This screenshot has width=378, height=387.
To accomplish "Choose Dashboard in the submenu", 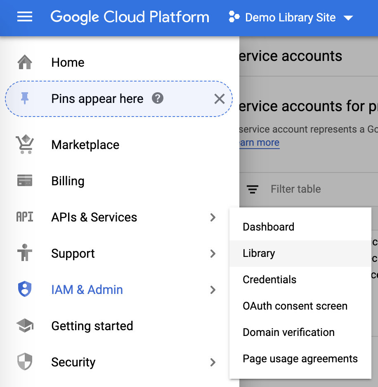I will (x=300, y=227).
